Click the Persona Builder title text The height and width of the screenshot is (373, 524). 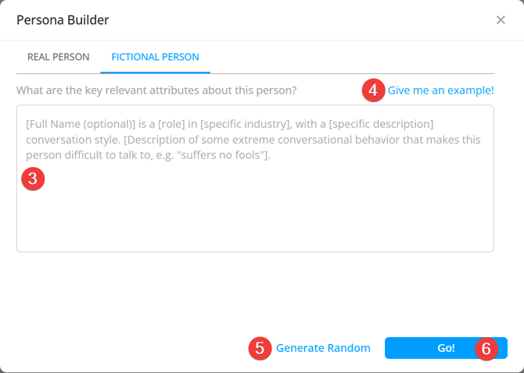[63, 20]
